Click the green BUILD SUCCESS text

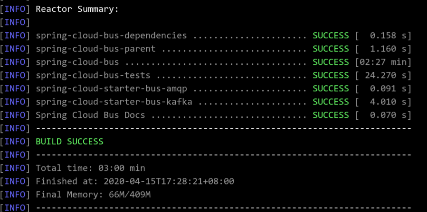pyautogui.click(x=70, y=141)
